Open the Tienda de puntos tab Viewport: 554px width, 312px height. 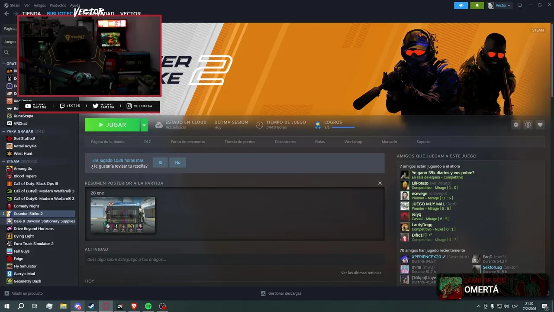[x=240, y=142]
